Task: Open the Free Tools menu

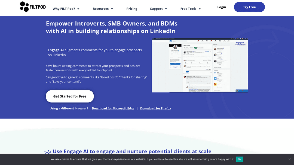Action: tap(188, 9)
